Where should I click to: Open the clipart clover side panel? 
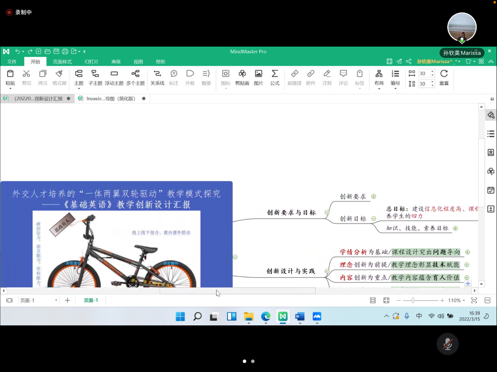[491, 172]
